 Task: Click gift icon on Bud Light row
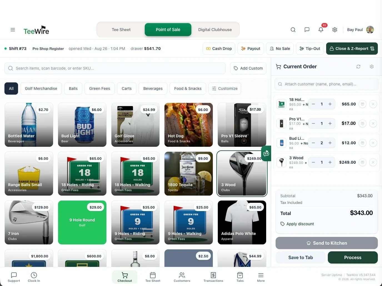pos(362,143)
